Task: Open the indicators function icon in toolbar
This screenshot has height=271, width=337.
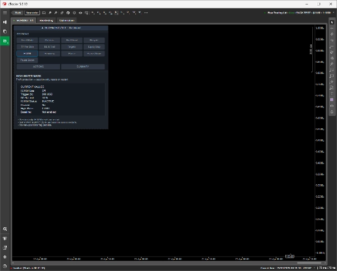Action: pos(68,13)
